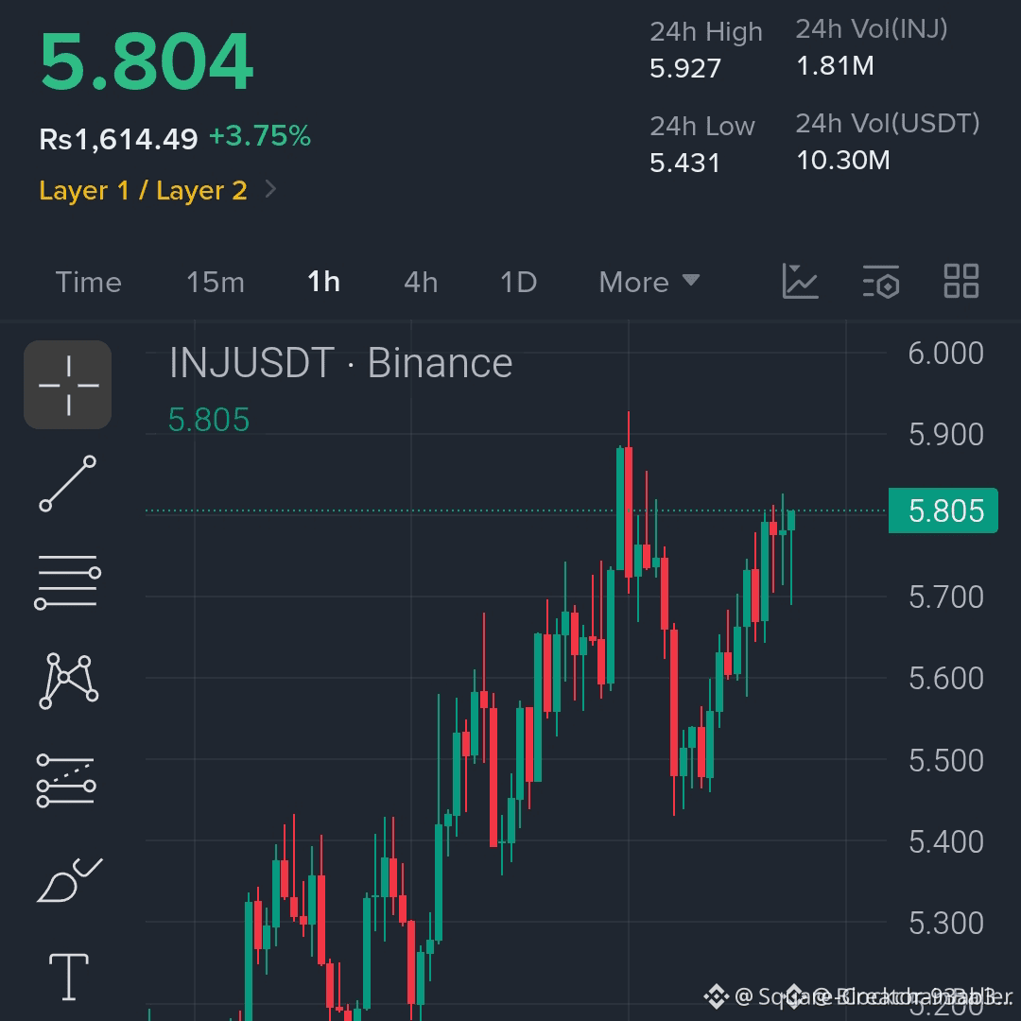Screen dimensions: 1021x1021
Task: Click the 5.400 price axis label
Action: [x=945, y=842]
